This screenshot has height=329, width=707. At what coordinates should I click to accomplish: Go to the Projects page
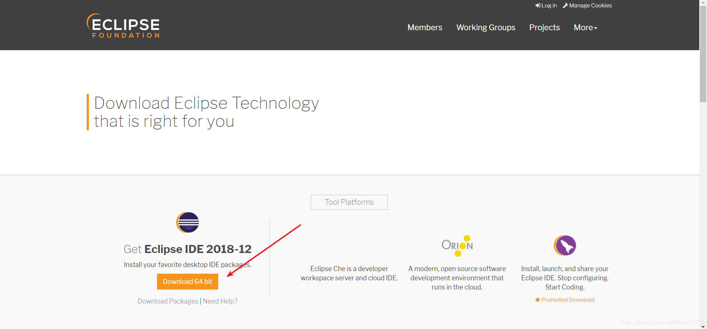point(544,27)
